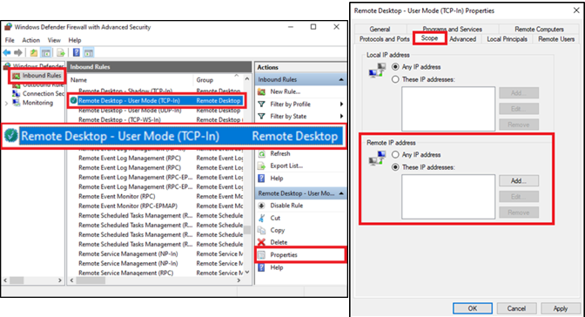Click OK in Properties dialog
This screenshot has width=585, height=317.
point(473,308)
